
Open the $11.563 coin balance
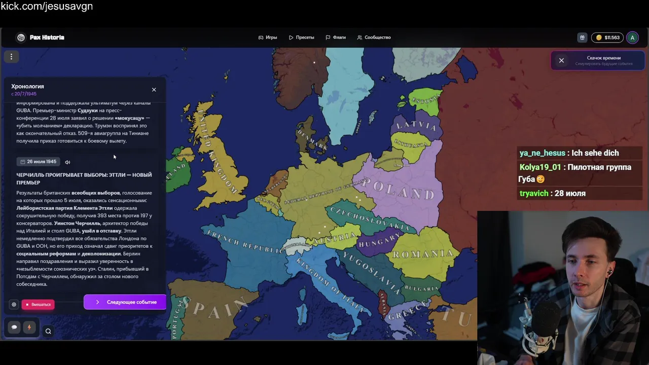pos(607,38)
